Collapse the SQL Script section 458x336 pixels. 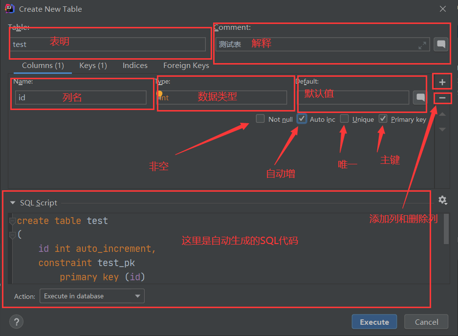tap(13, 202)
